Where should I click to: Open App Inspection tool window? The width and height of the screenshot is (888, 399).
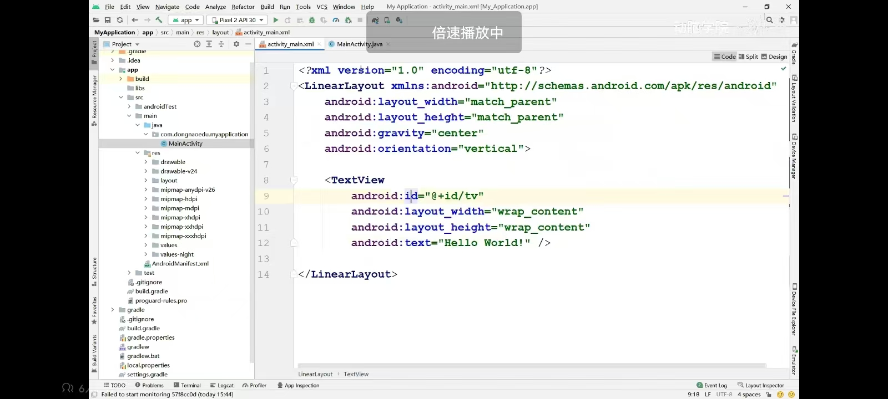tap(298, 385)
